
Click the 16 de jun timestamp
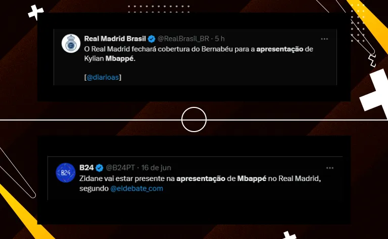pos(156,168)
